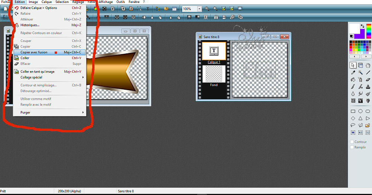This screenshot has width=372, height=195.
Task: Click the Text tool icon in toolbar
Action: pyautogui.click(x=148, y=9)
